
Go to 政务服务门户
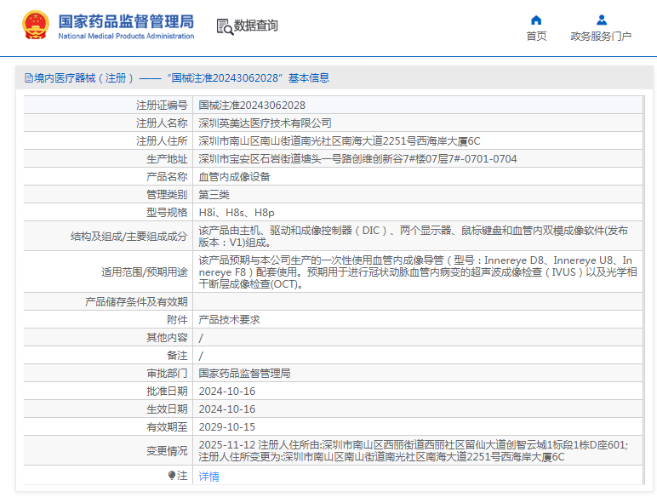coord(601,37)
